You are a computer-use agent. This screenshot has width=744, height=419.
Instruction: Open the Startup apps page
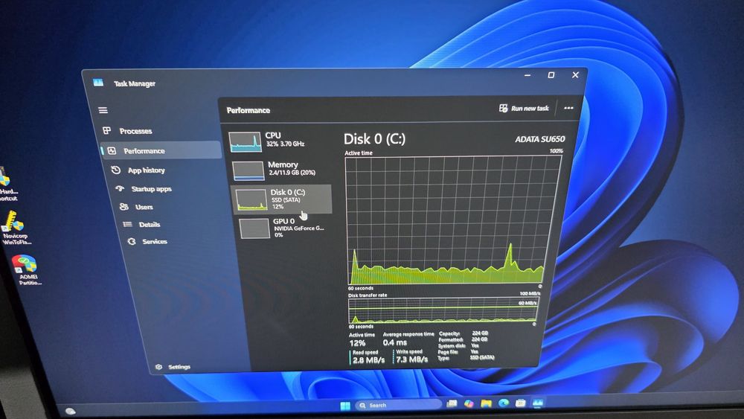coord(151,189)
